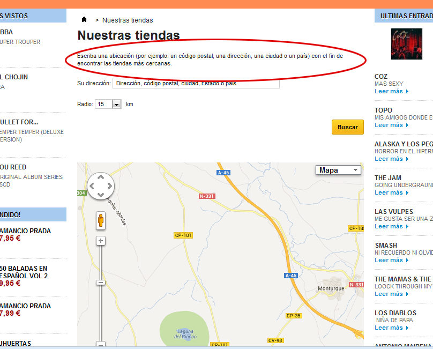433x349 pixels.
Task: Click the CV-98 road marker on map
Action: (x=275, y=340)
